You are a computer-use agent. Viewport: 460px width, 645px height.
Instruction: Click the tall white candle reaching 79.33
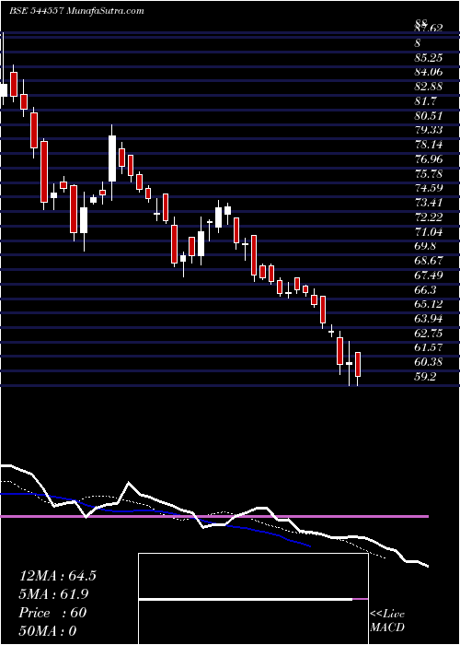pyautogui.click(x=112, y=158)
